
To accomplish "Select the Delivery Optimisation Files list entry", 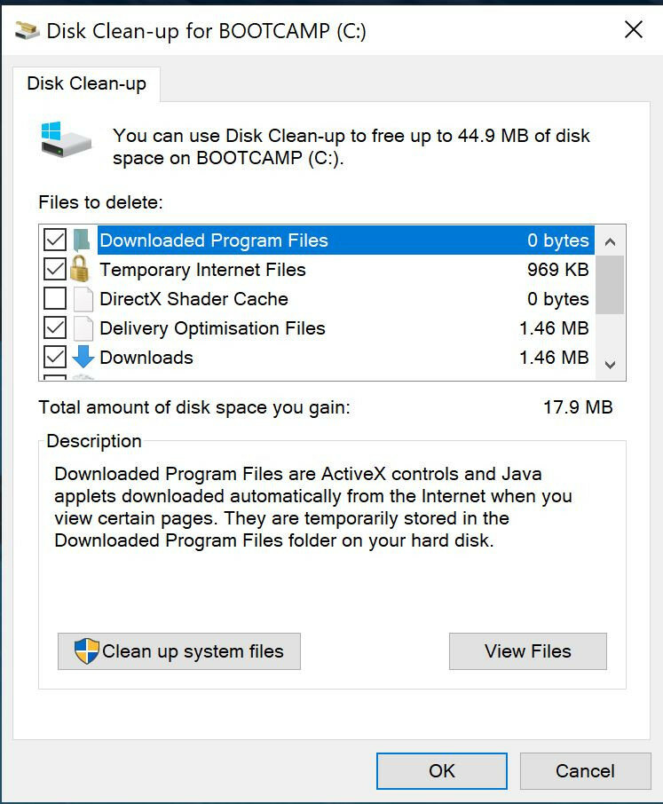I will pyautogui.click(x=346, y=328).
